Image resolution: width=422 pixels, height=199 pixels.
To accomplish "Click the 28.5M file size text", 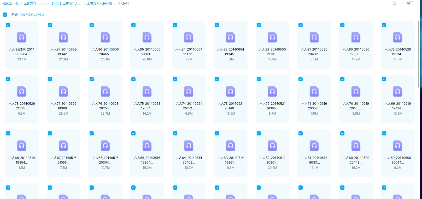I will pyautogui.click(x=63, y=114).
